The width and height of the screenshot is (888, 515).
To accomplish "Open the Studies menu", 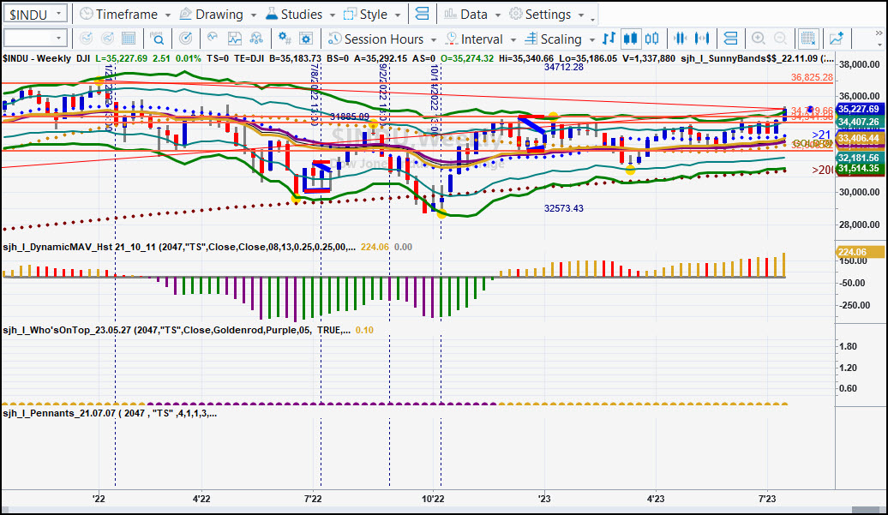I will click(300, 15).
